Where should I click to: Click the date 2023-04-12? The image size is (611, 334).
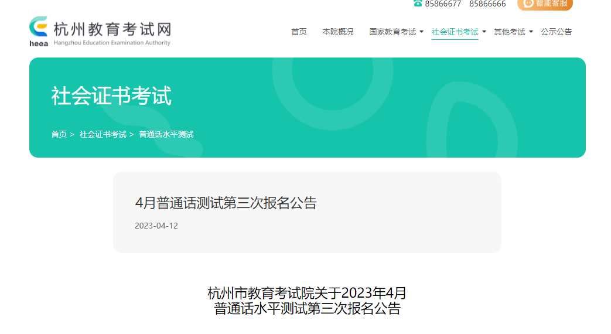tap(156, 226)
